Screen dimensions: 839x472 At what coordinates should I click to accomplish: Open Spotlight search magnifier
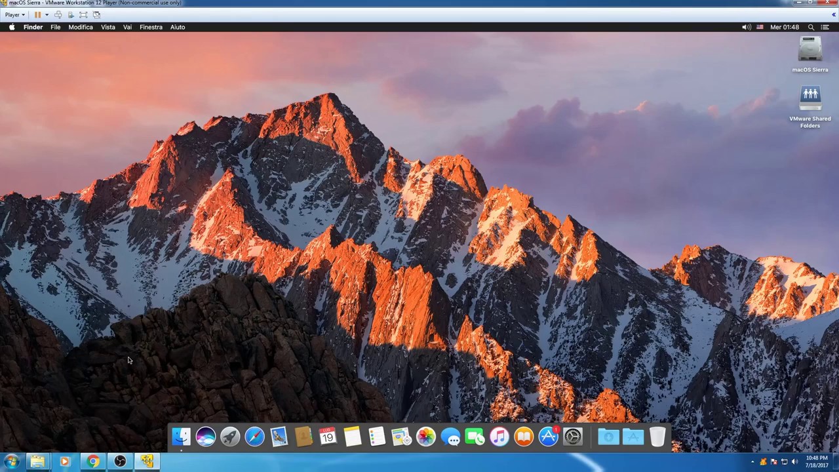(811, 27)
